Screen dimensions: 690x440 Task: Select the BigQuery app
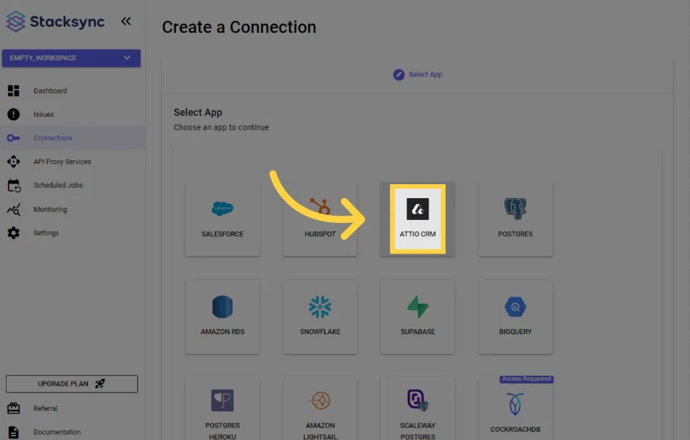tap(515, 316)
